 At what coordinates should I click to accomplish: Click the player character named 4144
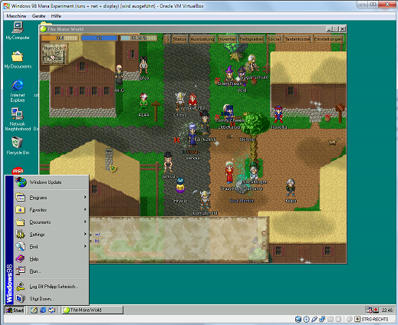pyautogui.click(x=143, y=102)
